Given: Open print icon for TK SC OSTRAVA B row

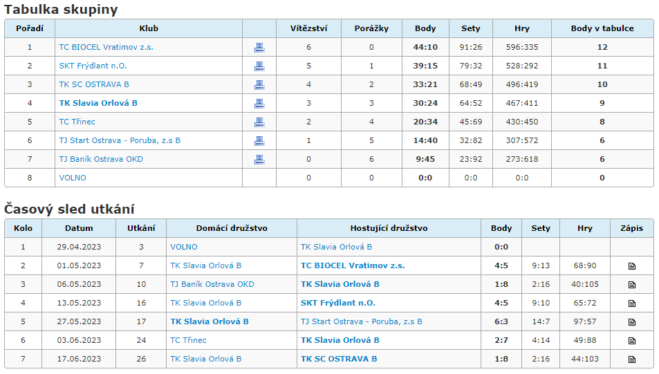Looking at the screenshot, I should (x=259, y=84).
